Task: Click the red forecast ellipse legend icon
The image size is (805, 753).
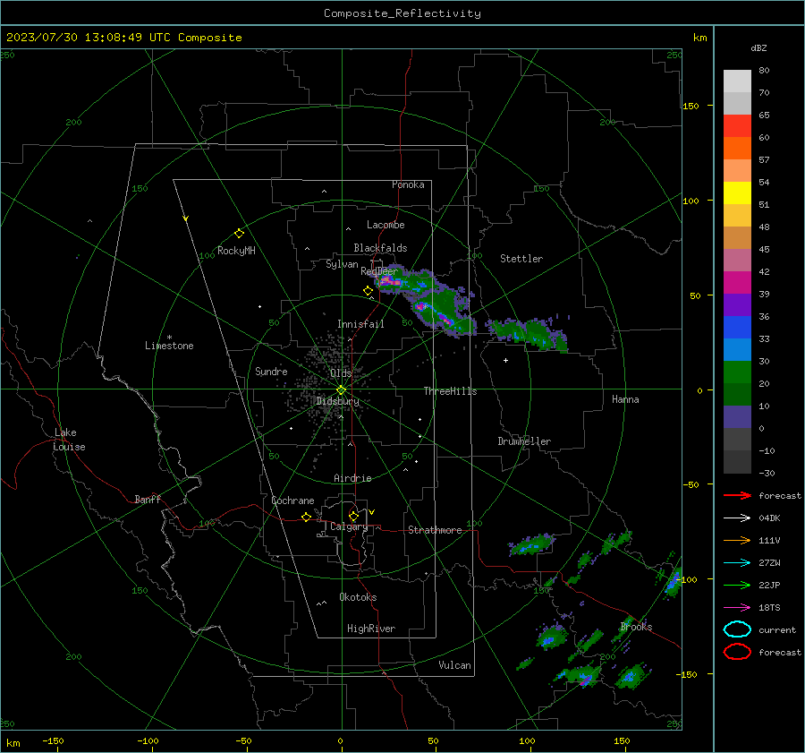Action: pos(737,652)
